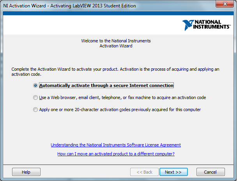Image resolution: width=237 pixels, height=181 pixels.
Task: Click the National Instruments logo
Action: (207, 25)
